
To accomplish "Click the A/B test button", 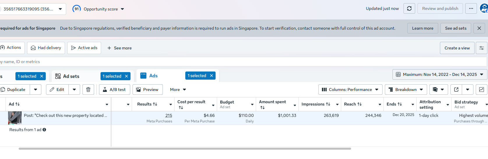I will coord(114,90).
